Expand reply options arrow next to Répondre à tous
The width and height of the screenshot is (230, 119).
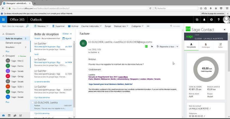(x=177, y=47)
